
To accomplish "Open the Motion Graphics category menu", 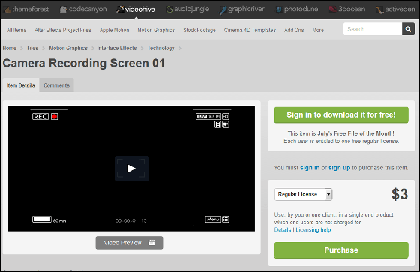I will coord(156,30).
